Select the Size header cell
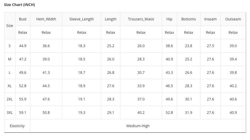The width and height of the screenshot is (250, 140). (x=10, y=26)
